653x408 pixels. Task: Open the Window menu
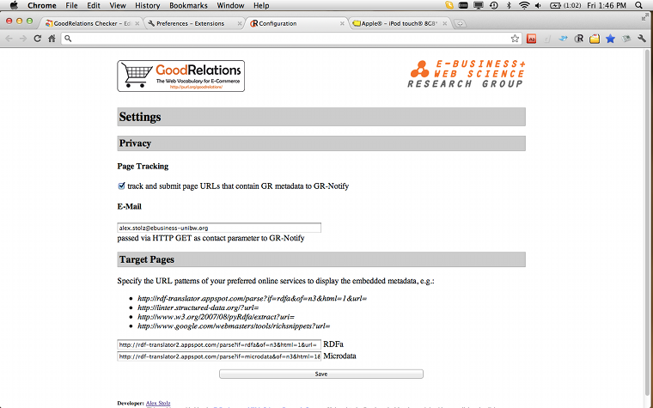point(230,5)
